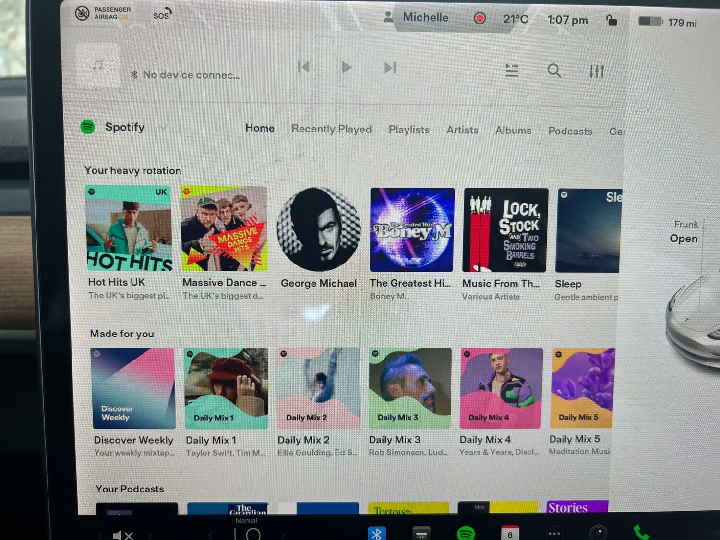Open the Discover Weekly playlist
720x540 pixels.
tap(133, 388)
